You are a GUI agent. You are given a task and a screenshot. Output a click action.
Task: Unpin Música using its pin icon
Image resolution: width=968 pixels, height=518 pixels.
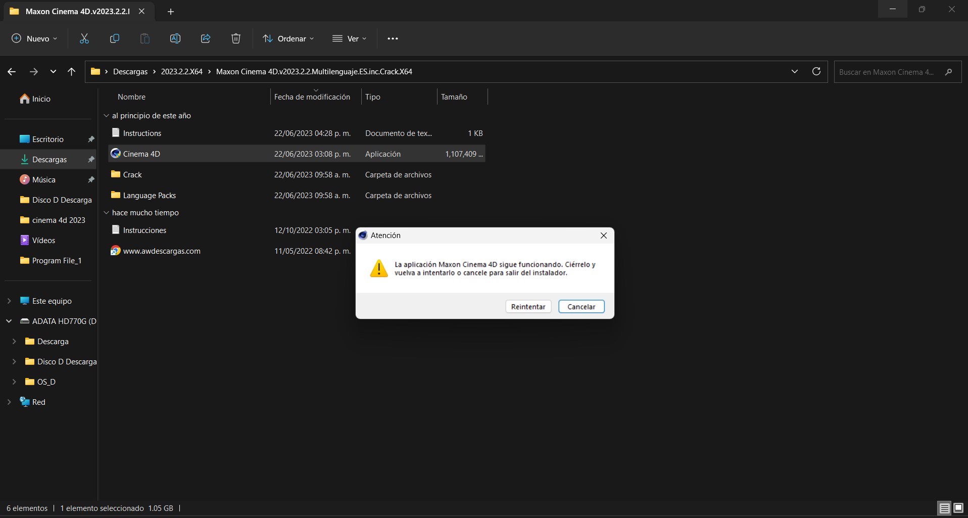[x=91, y=179]
